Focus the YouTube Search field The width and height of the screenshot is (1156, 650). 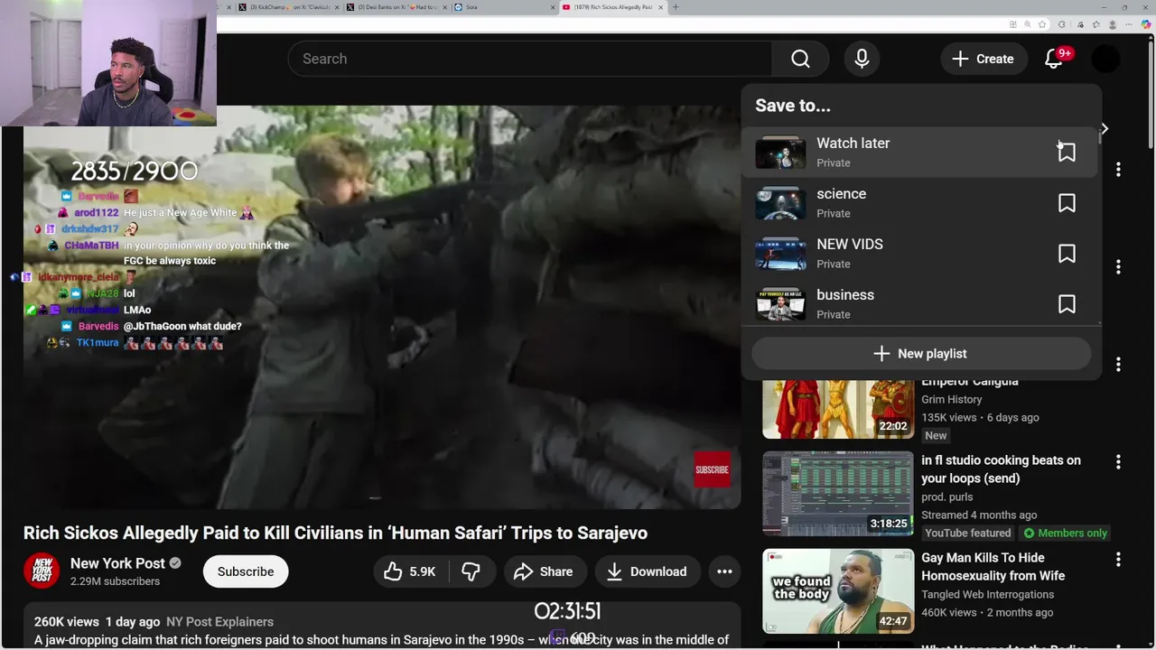[529, 59]
